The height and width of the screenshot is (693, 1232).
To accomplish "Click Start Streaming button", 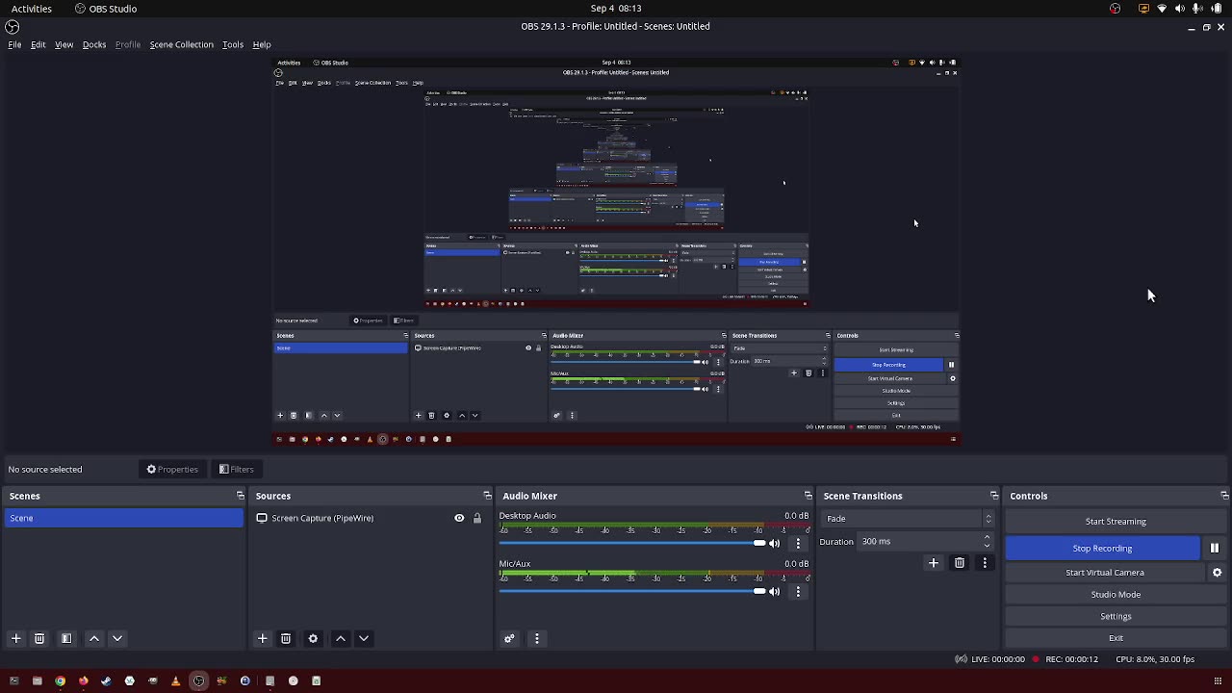I will click(1116, 522).
